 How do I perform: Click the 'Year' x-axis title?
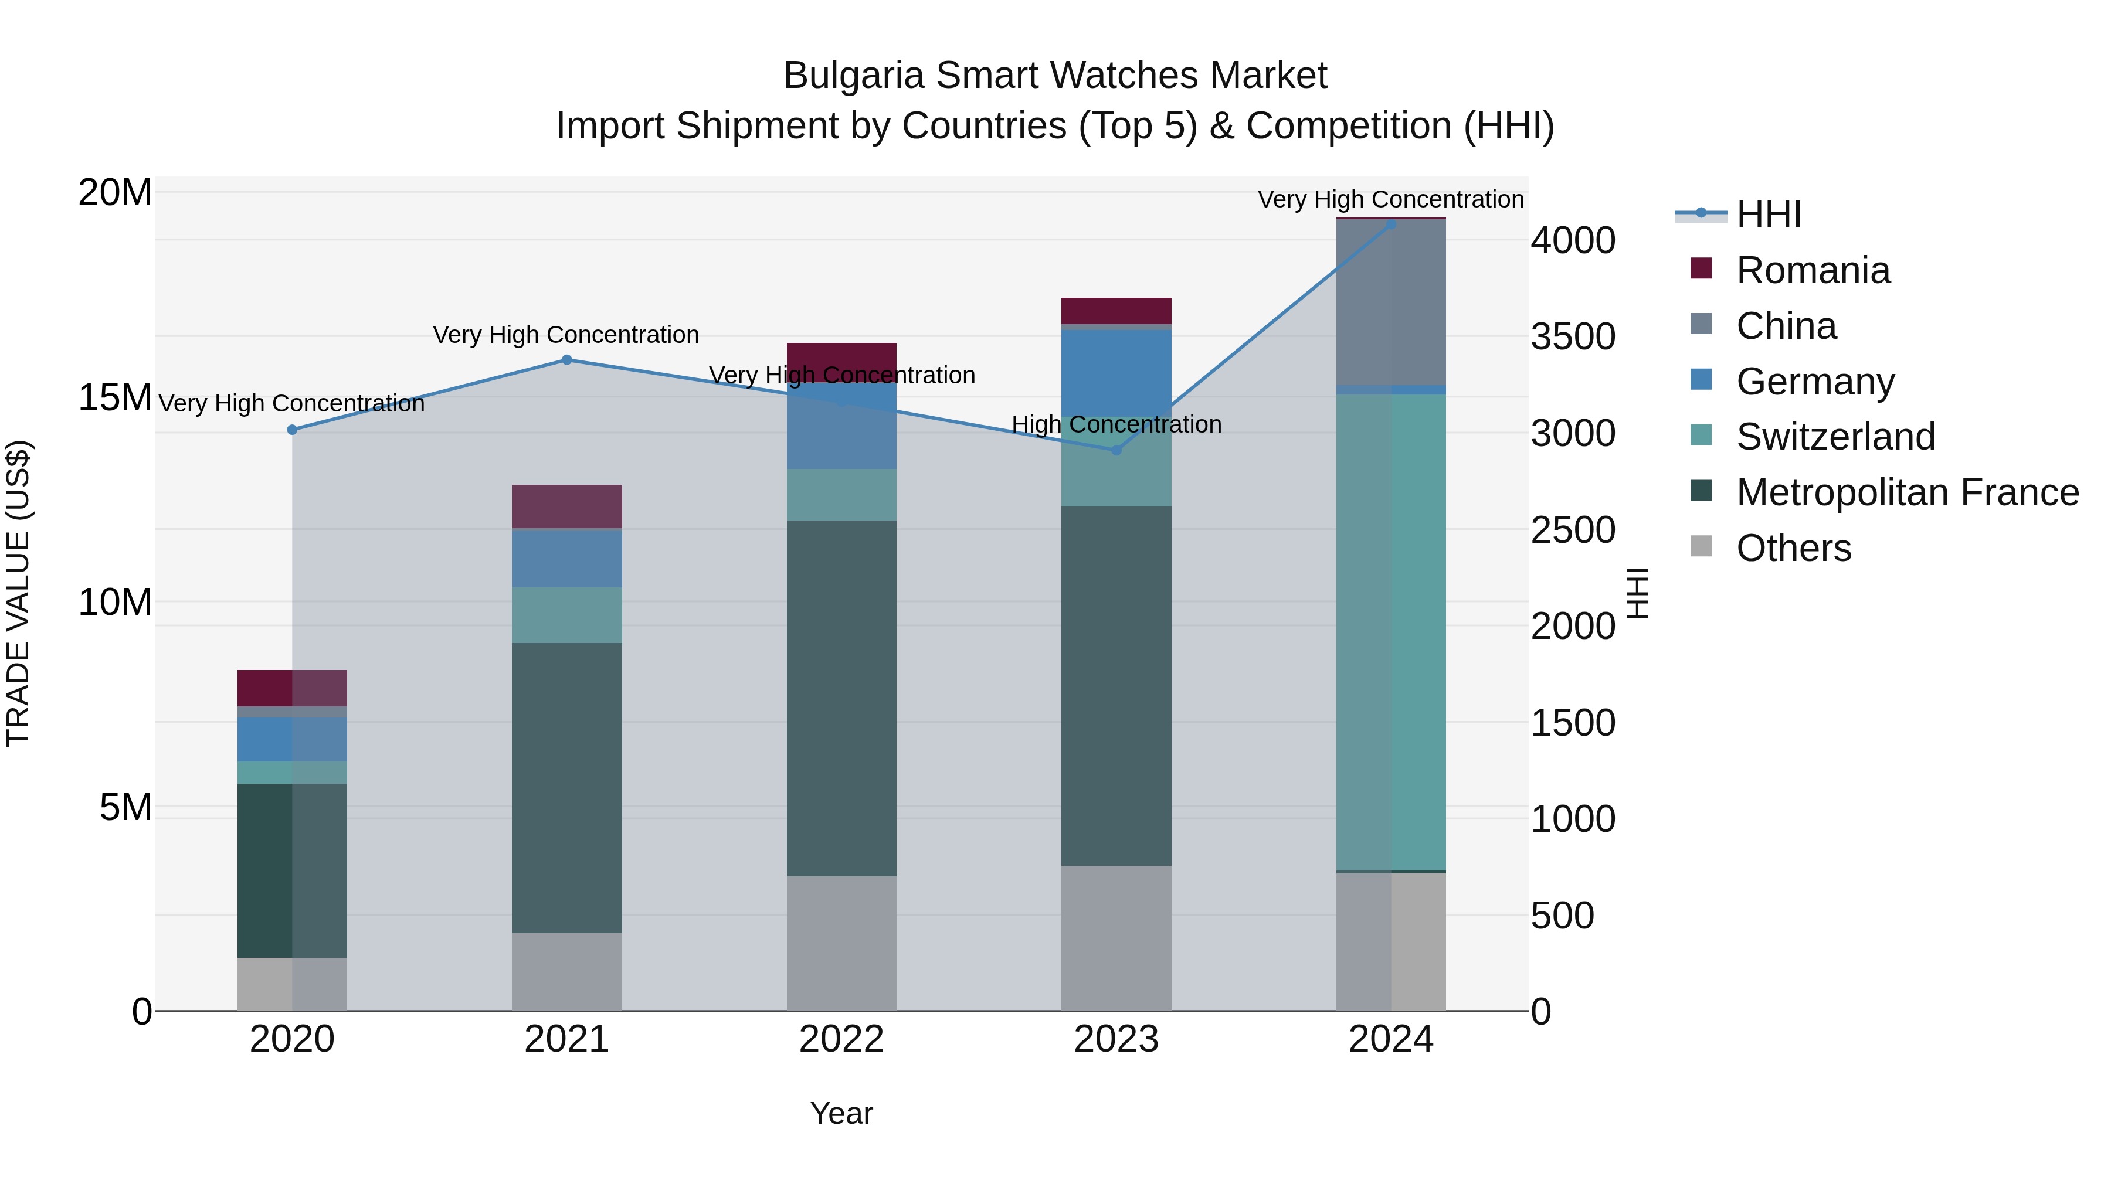tap(841, 1114)
